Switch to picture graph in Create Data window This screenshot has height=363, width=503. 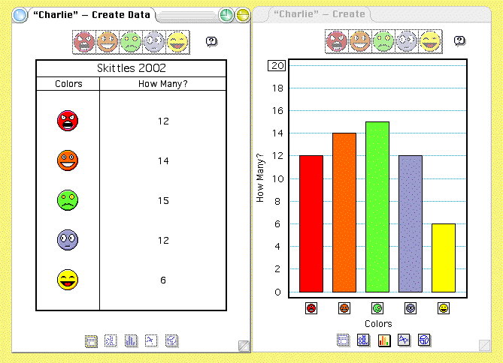tap(111, 341)
